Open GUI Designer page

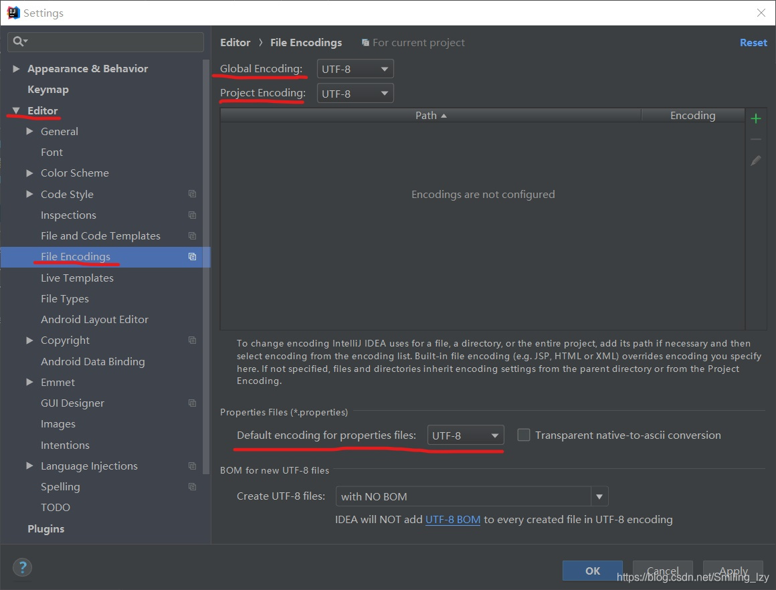click(x=72, y=403)
